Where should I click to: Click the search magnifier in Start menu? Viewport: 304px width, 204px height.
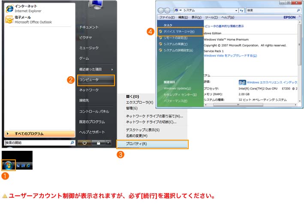tap(72, 143)
